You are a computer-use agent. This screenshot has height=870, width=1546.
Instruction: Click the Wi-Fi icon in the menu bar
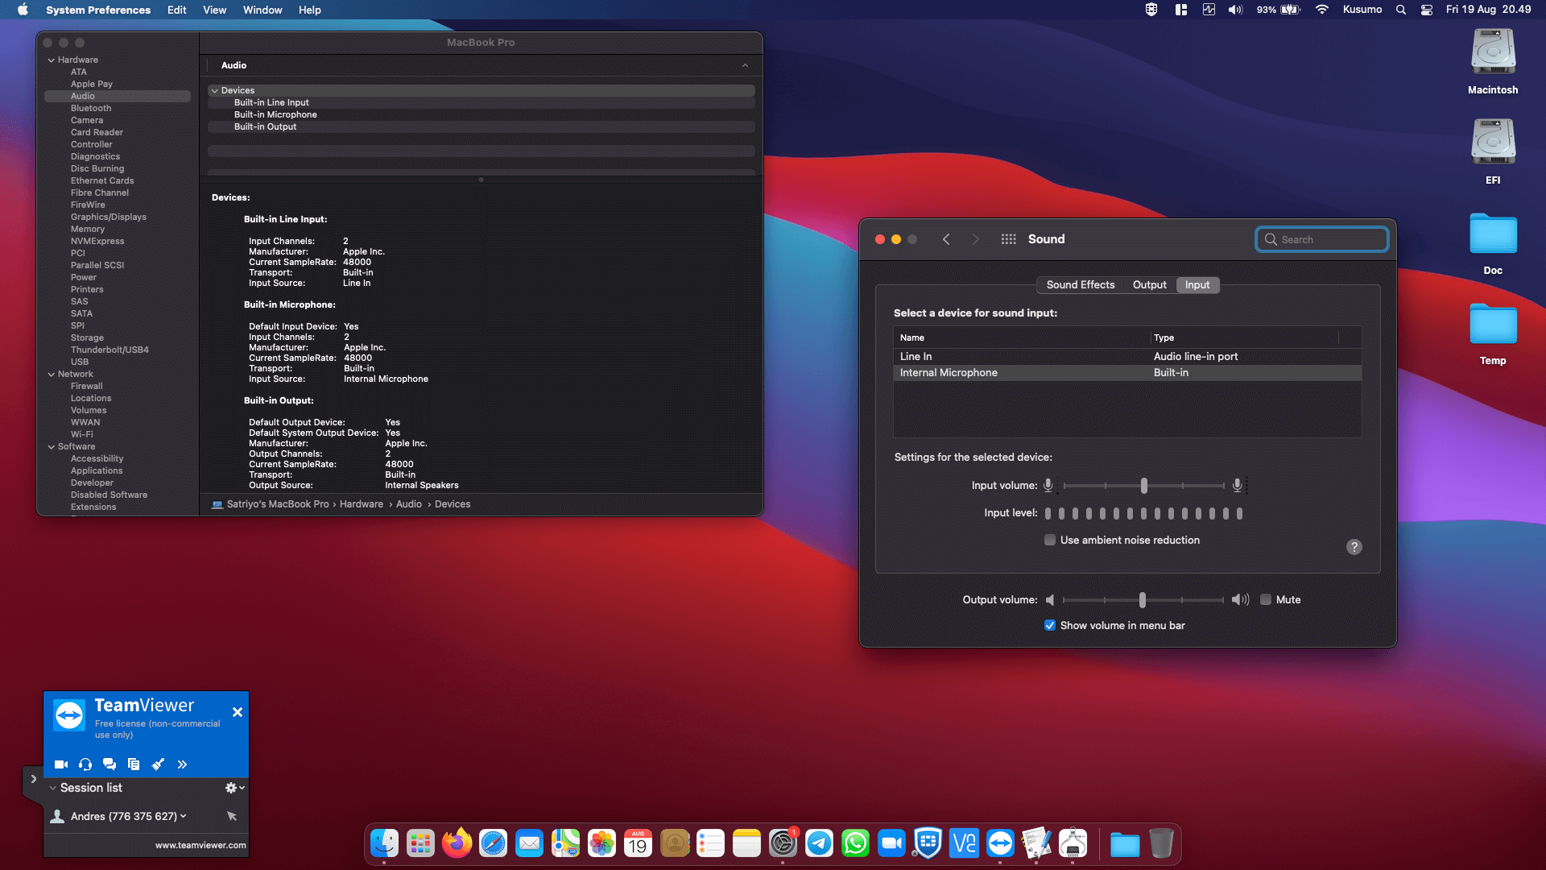point(1321,10)
